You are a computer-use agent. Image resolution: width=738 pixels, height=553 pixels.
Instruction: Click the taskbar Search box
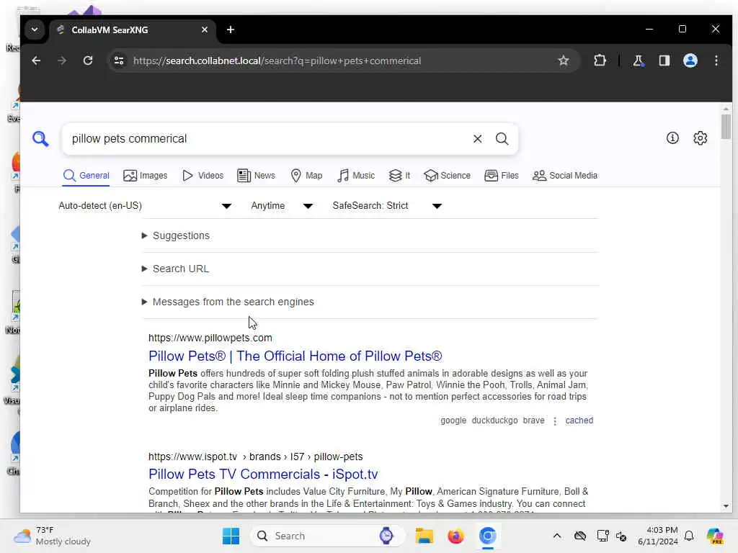tap(328, 536)
